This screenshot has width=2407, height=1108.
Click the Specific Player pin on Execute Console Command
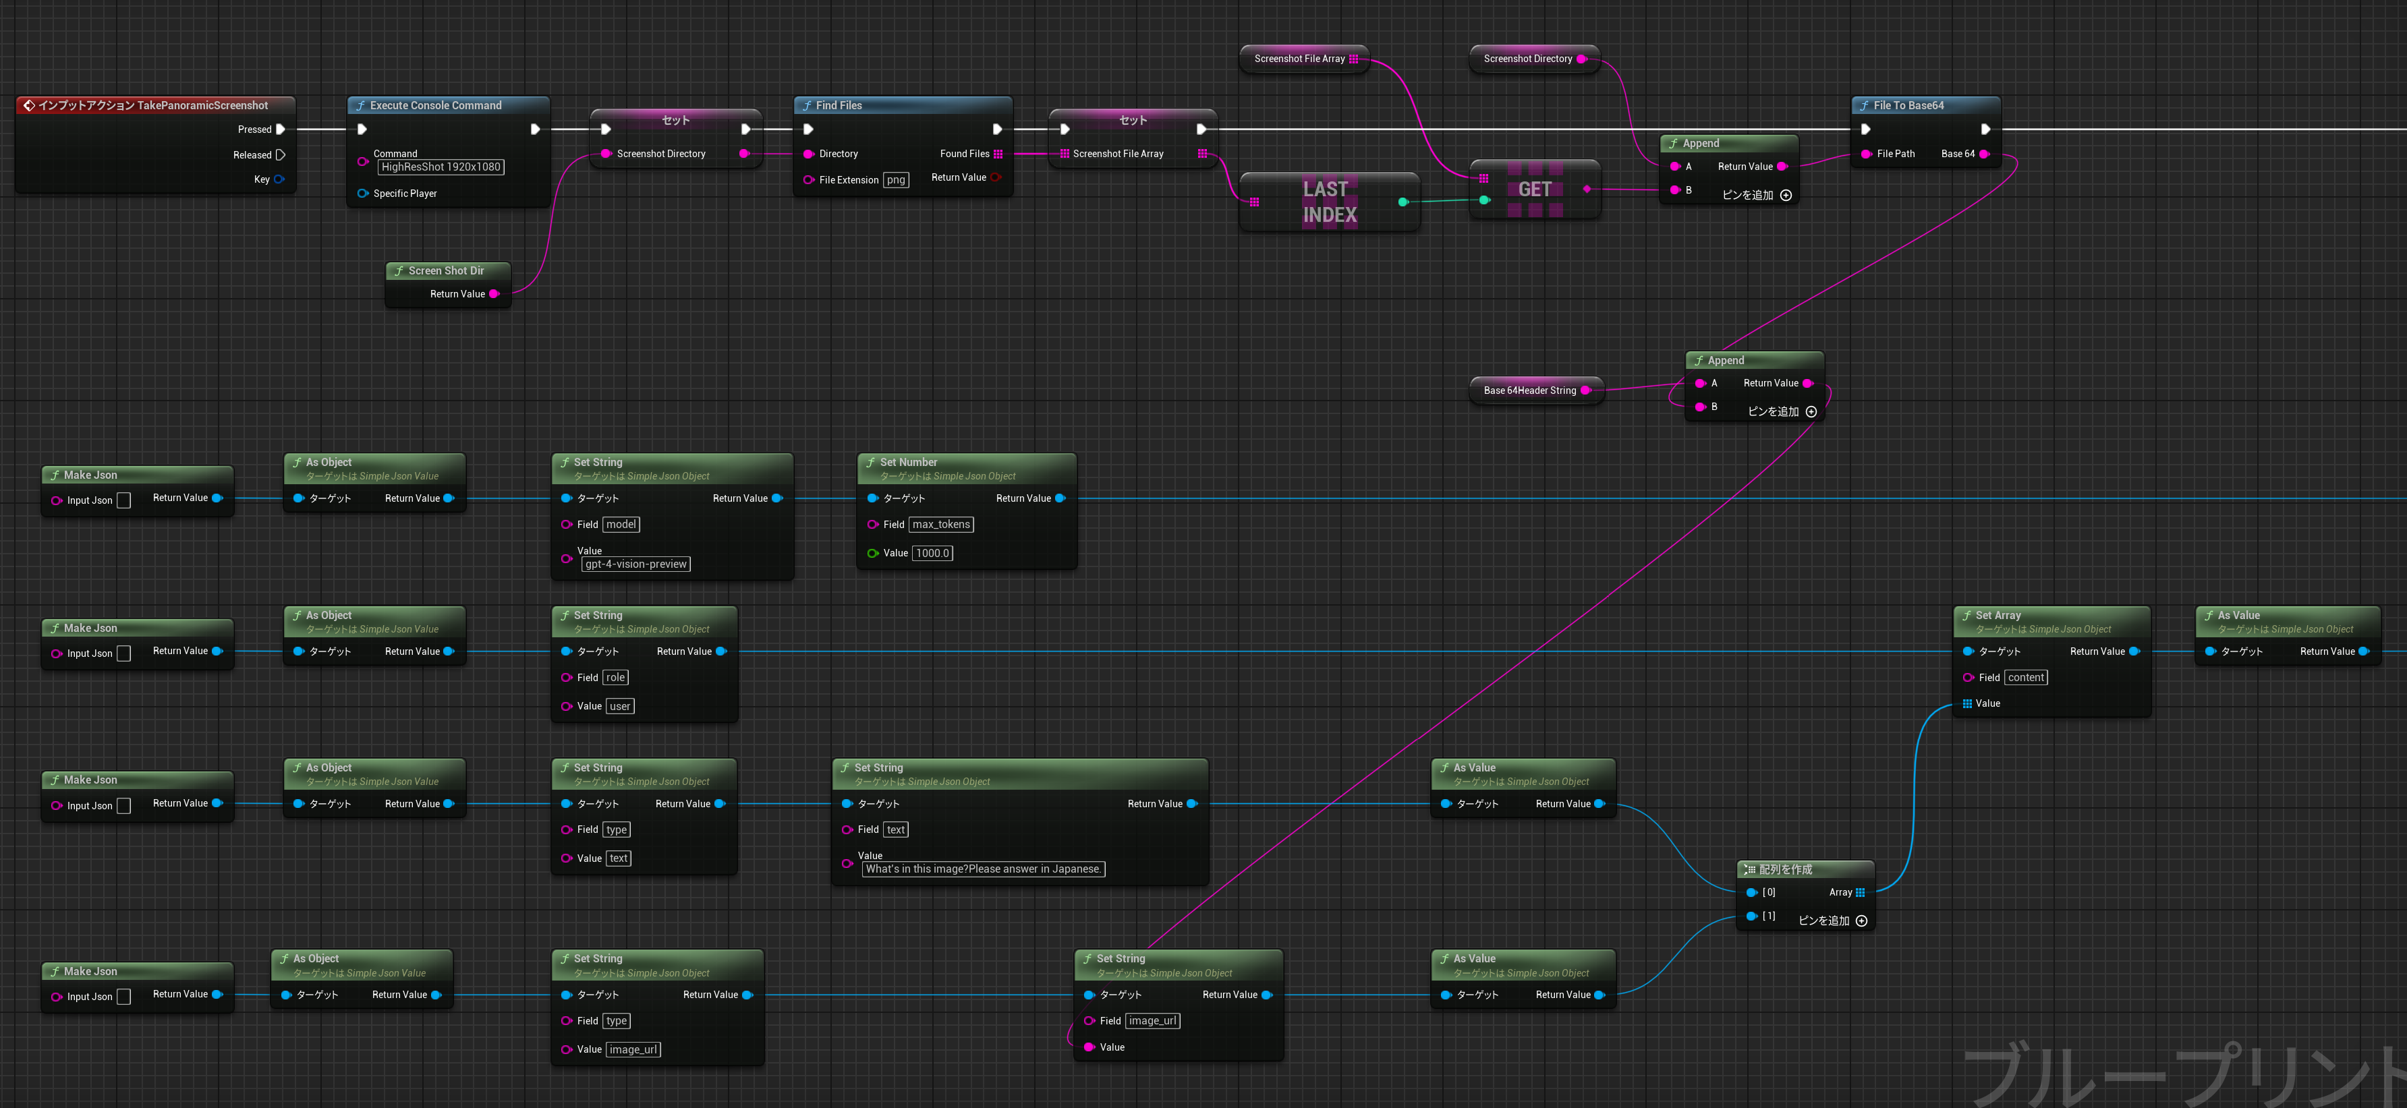[x=362, y=194]
